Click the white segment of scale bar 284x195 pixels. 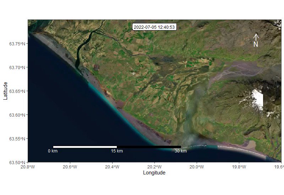(x=85, y=147)
